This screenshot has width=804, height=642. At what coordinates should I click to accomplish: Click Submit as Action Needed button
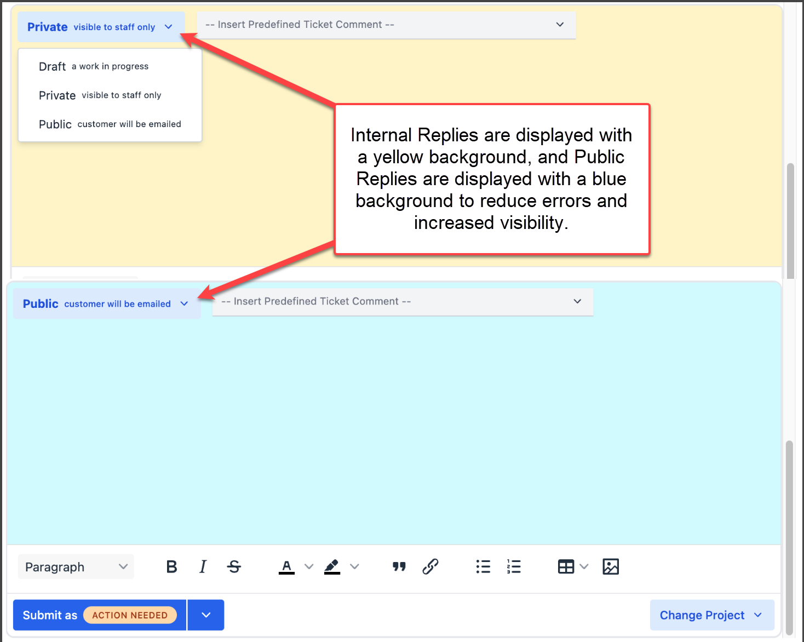[100, 615]
